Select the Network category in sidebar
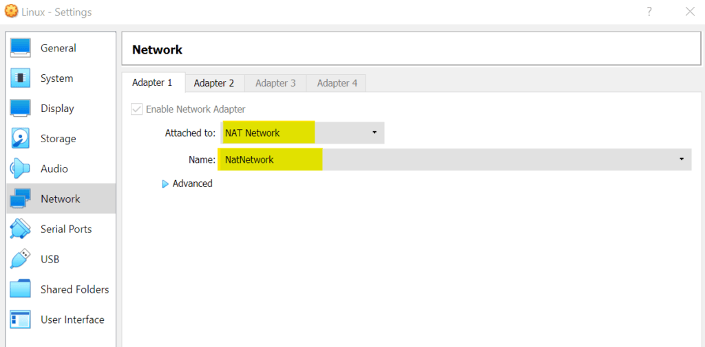 [x=61, y=199]
